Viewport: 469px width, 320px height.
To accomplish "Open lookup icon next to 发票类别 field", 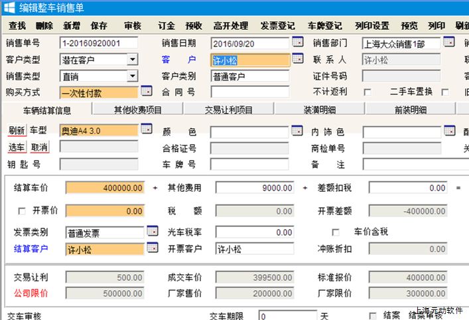I will point(152,231).
